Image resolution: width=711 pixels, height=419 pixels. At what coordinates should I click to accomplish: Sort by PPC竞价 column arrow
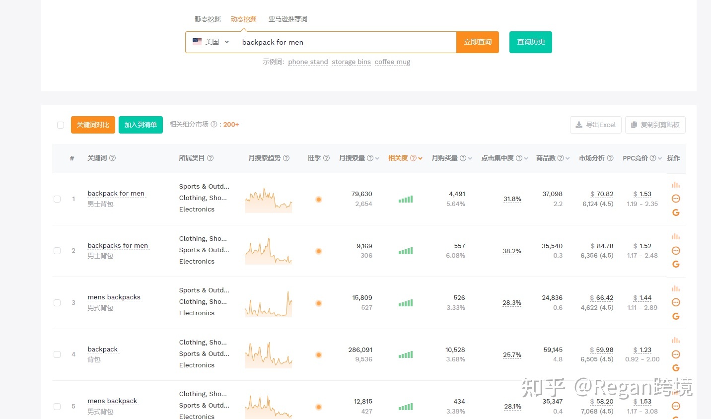(x=660, y=158)
